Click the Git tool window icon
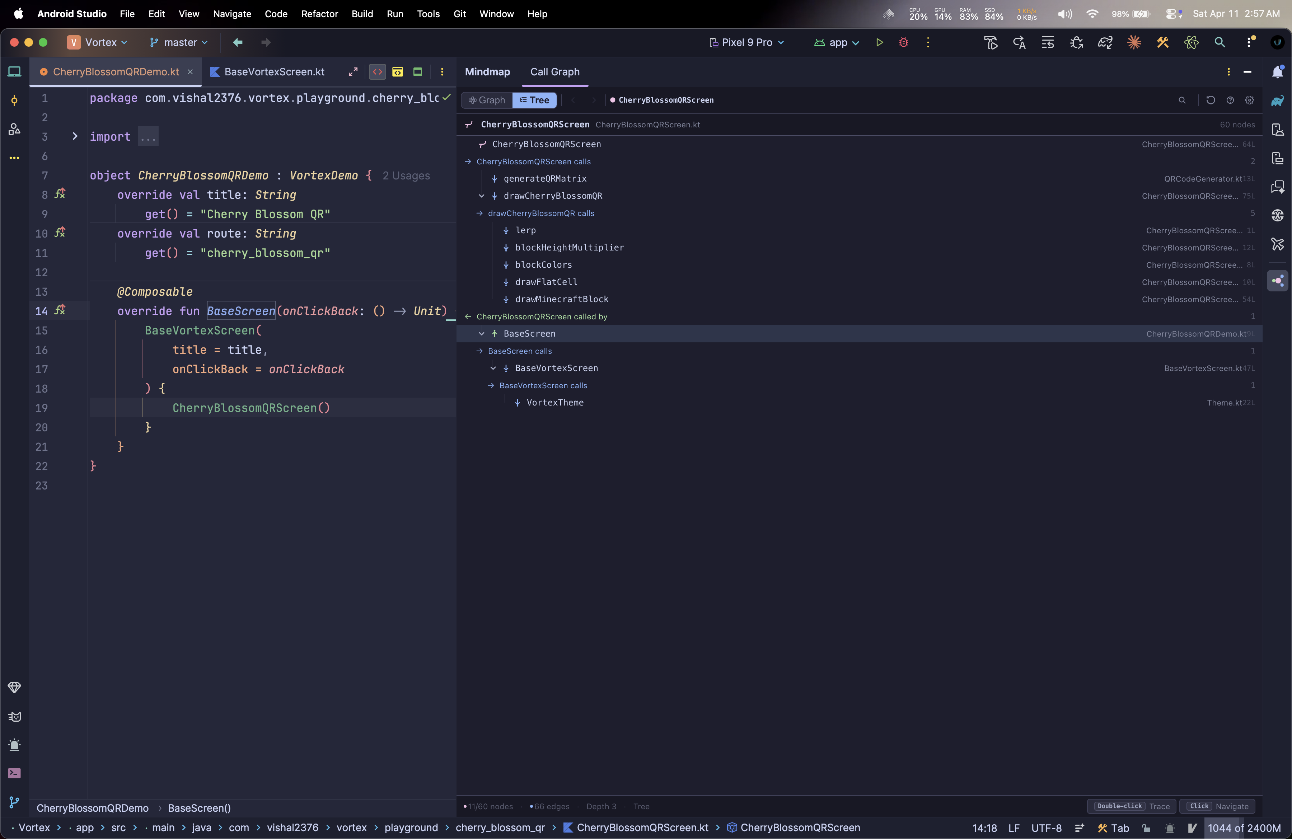The width and height of the screenshot is (1292, 839). point(14,802)
